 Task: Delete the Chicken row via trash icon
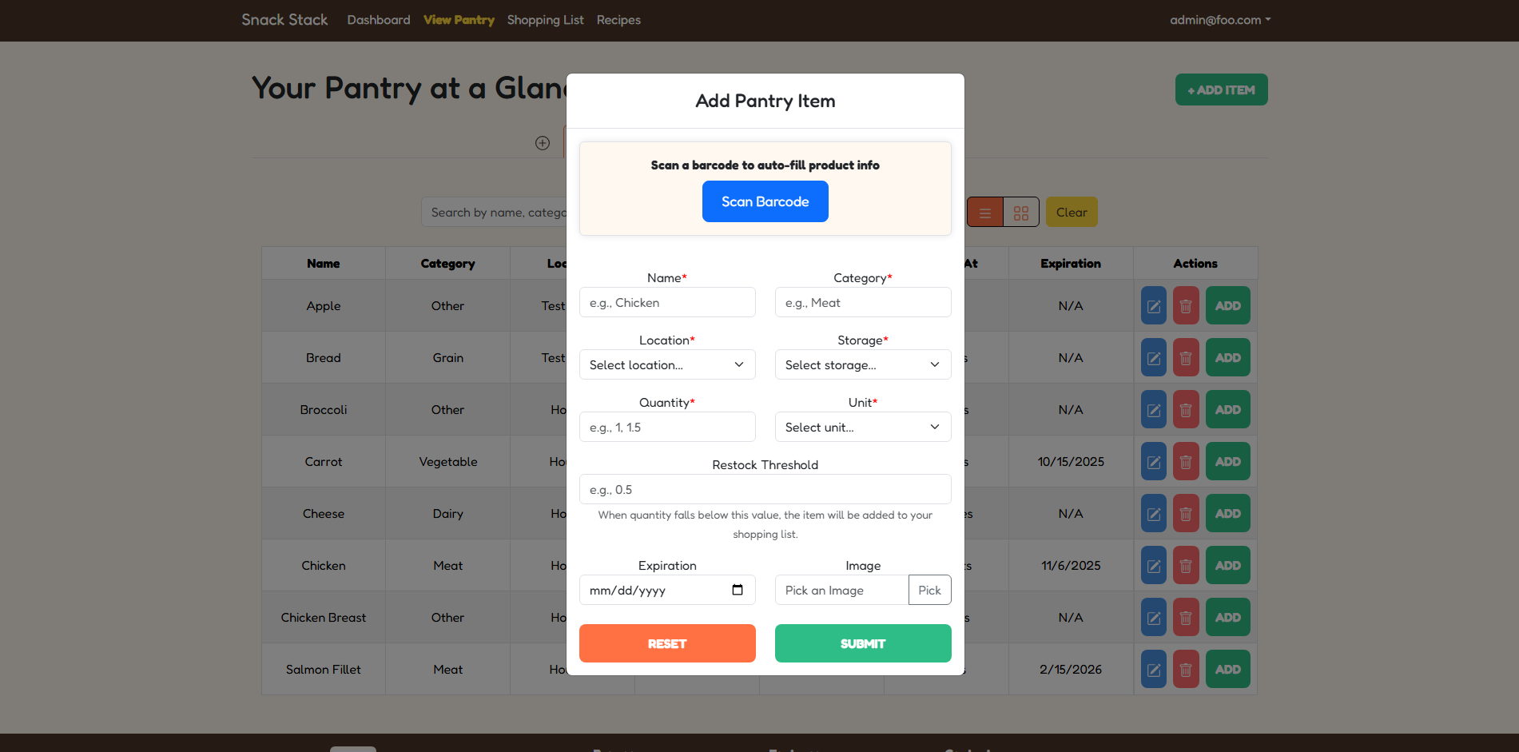tap(1186, 566)
